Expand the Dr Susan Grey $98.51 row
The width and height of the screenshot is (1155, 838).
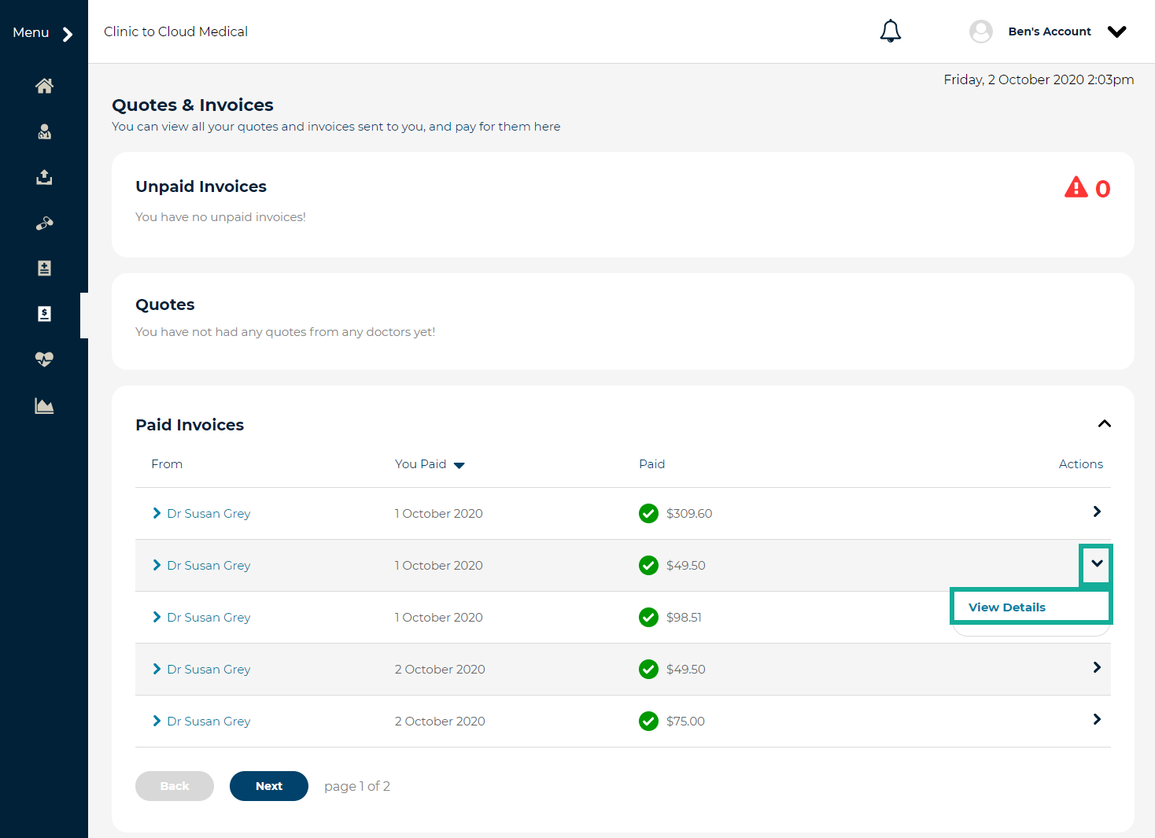(157, 617)
